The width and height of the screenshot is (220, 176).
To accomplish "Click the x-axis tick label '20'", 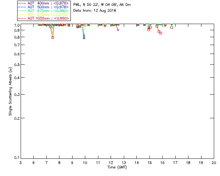I will click(214, 163).
